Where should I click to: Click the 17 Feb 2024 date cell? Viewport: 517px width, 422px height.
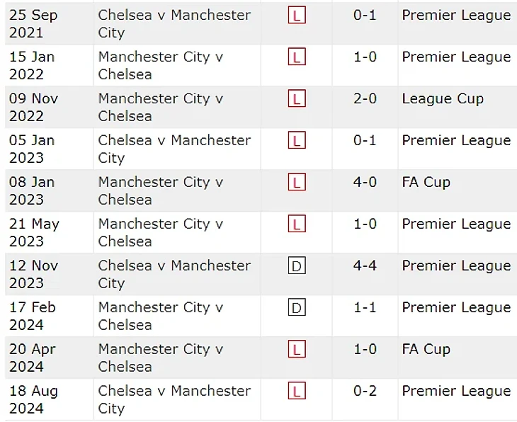tap(33, 316)
